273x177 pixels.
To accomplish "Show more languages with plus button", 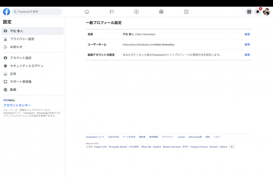I will pos(232,147).
